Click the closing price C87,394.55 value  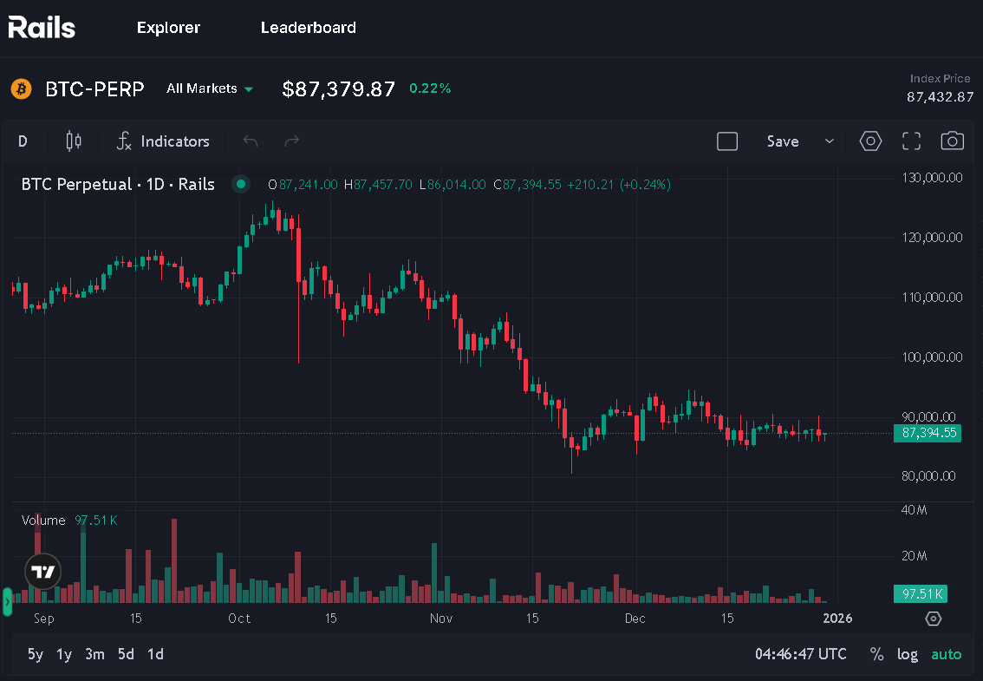pyautogui.click(x=527, y=185)
